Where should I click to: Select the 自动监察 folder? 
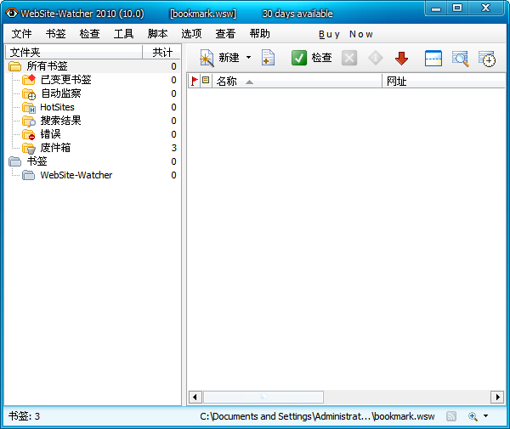pyautogui.click(x=61, y=93)
